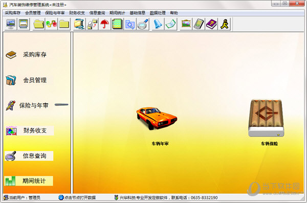
Task: Open the 期间统计 menu
Action: point(117,13)
